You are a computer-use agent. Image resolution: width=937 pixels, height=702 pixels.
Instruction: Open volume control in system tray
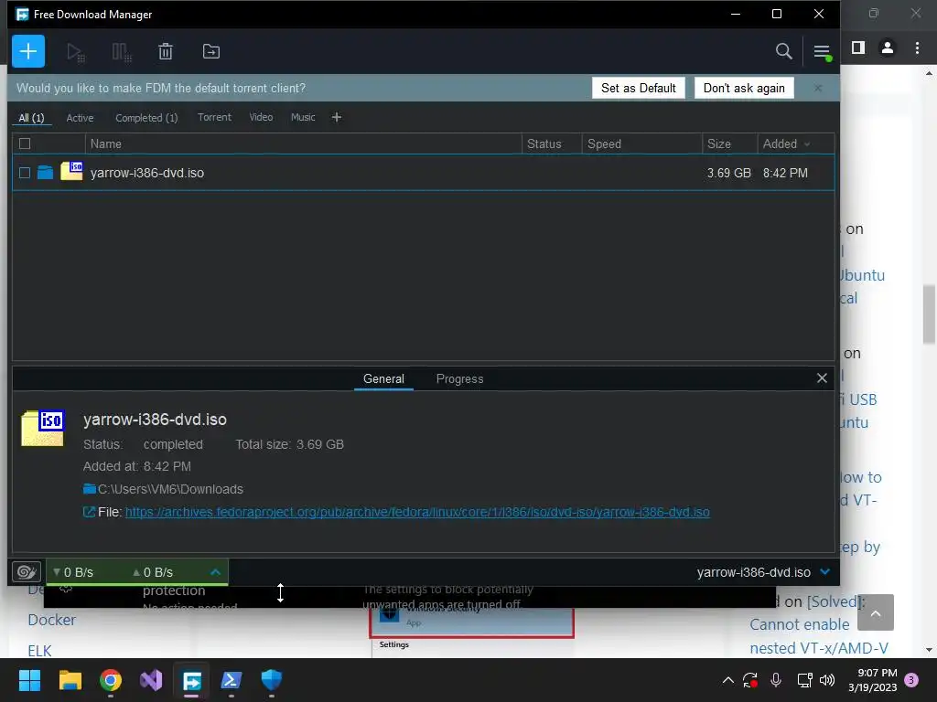(827, 680)
